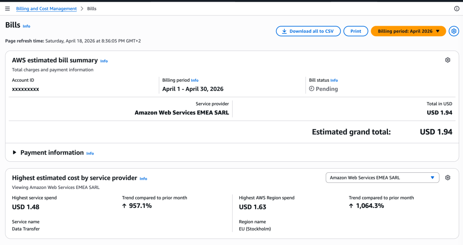The height and width of the screenshot is (245, 463).
Task: Click Info beside Highest estimated cost by service provider
Action: [143, 179]
